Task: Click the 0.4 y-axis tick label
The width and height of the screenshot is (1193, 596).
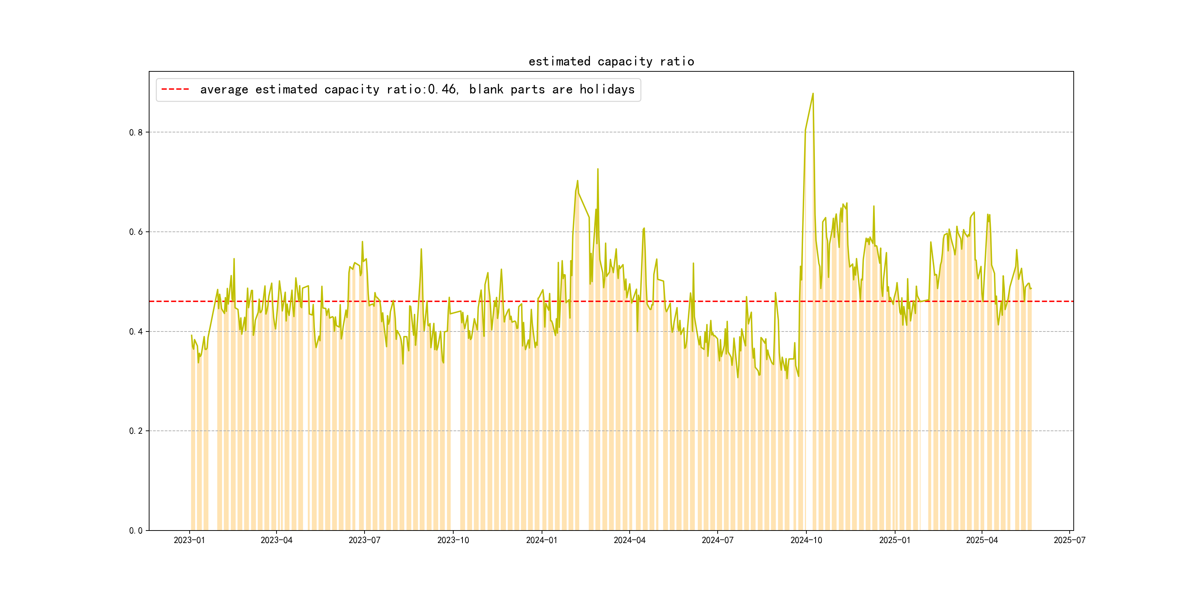Action: click(136, 331)
